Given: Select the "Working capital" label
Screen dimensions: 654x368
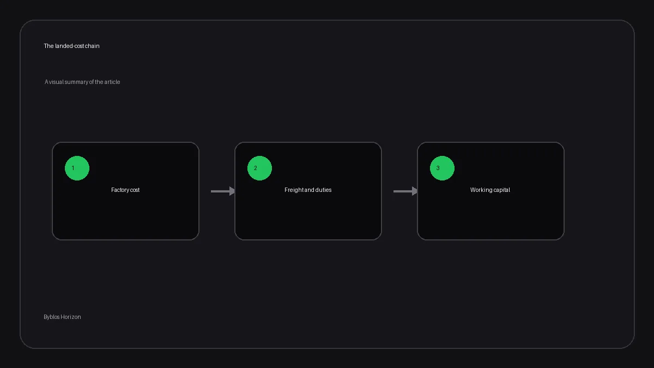Looking at the screenshot, I should 491,190.
